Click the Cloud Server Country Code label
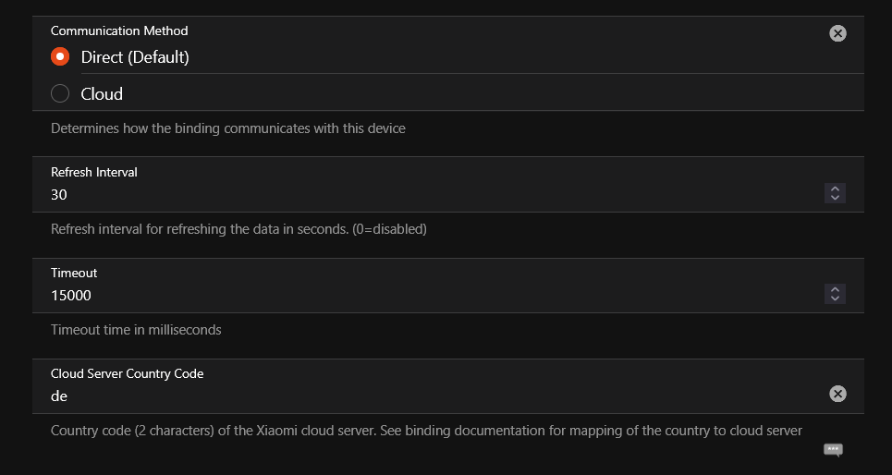 pos(128,373)
